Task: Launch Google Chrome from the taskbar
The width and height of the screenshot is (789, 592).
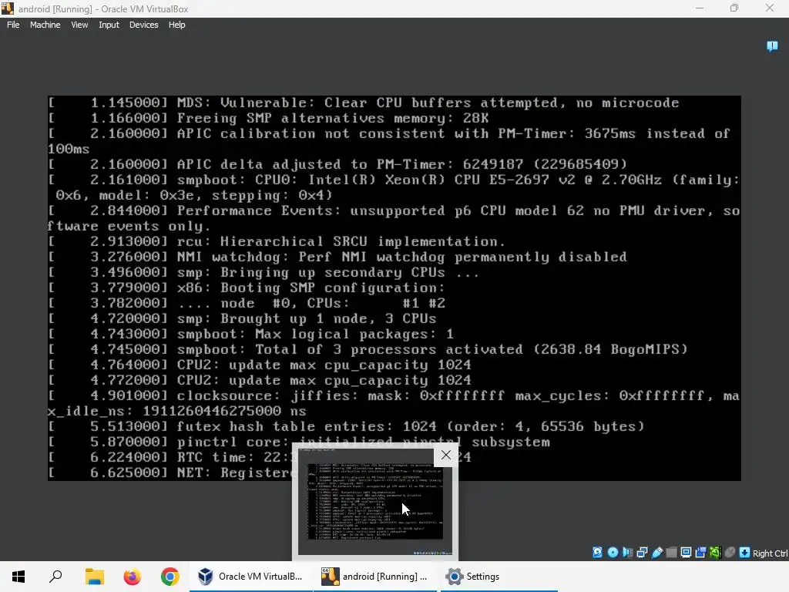Action: click(x=170, y=577)
